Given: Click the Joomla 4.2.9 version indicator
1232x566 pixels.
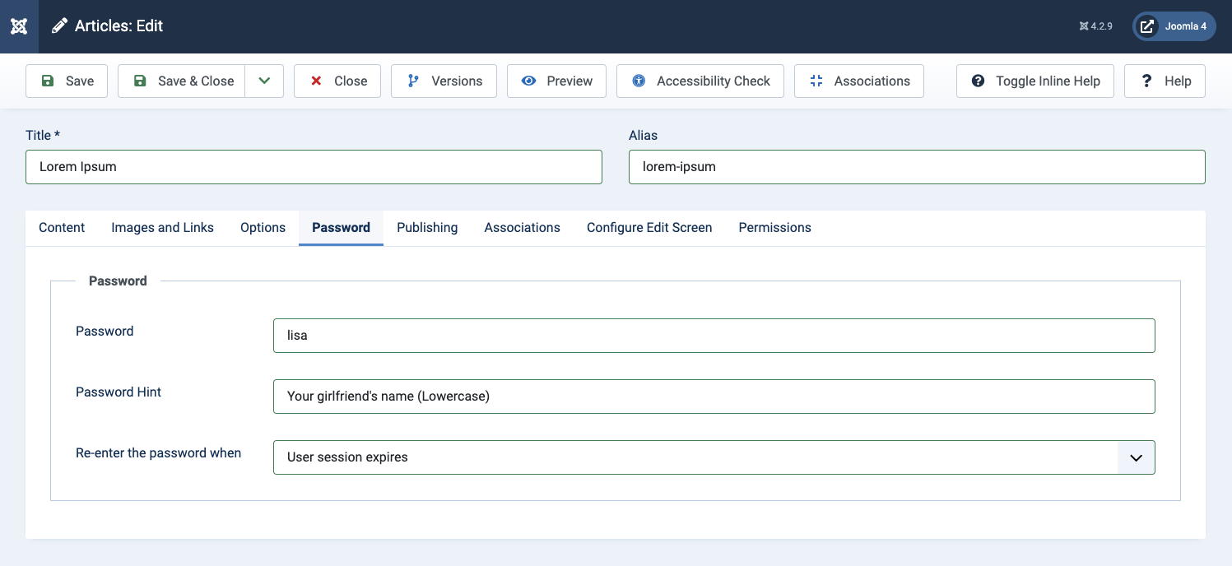Looking at the screenshot, I should [x=1095, y=26].
